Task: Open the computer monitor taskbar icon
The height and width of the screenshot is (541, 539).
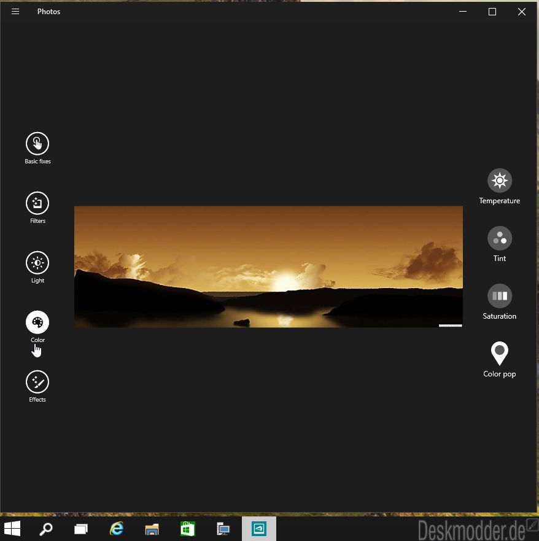Action: pyautogui.click(x=223, y=529)
